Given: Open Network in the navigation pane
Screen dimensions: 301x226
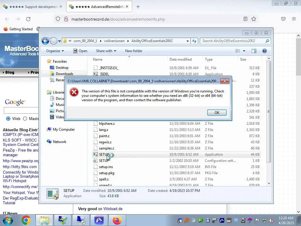Looking at the screenshot, I should click(59, 142).
